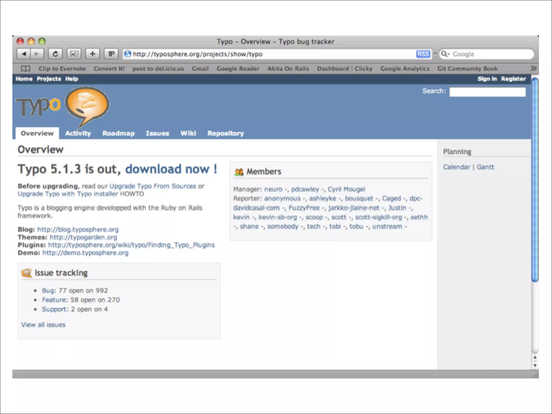
Task: Open the Repository tab
Action: (x=226, y=133)
